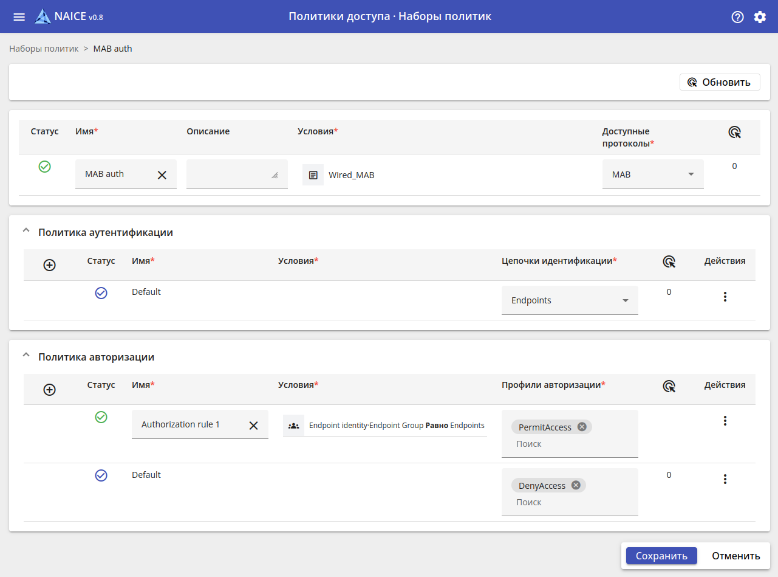Open the settings gear icon
Viewport: 778px width, 577px height.
pyautogui.click(x=760, y=17)
